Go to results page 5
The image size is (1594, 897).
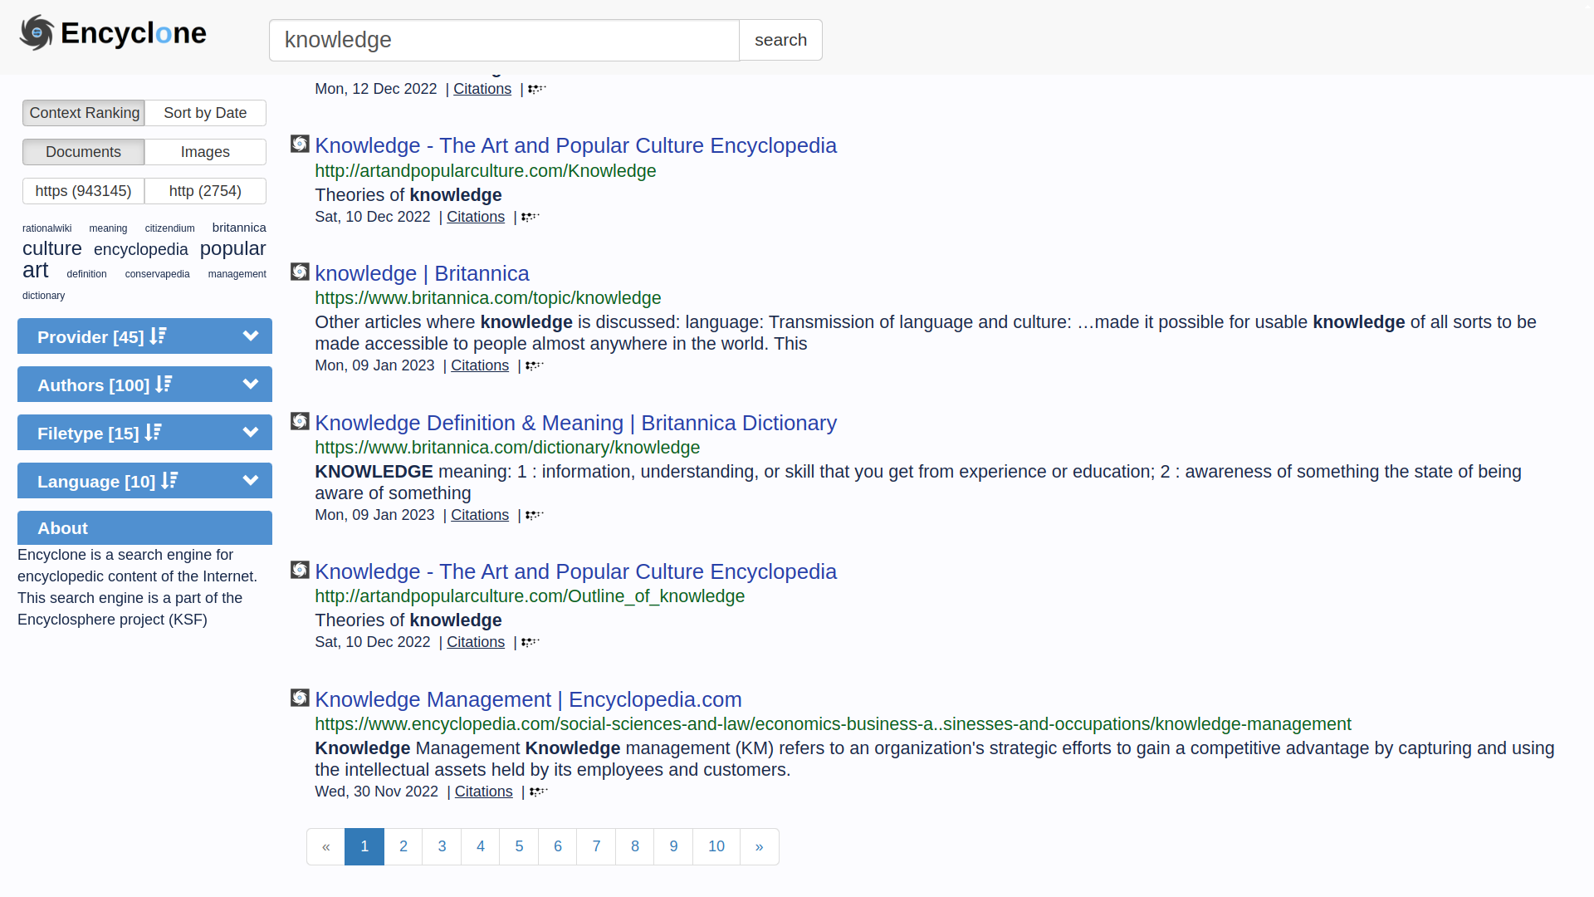pyautogui.click(x=519, y=846)
